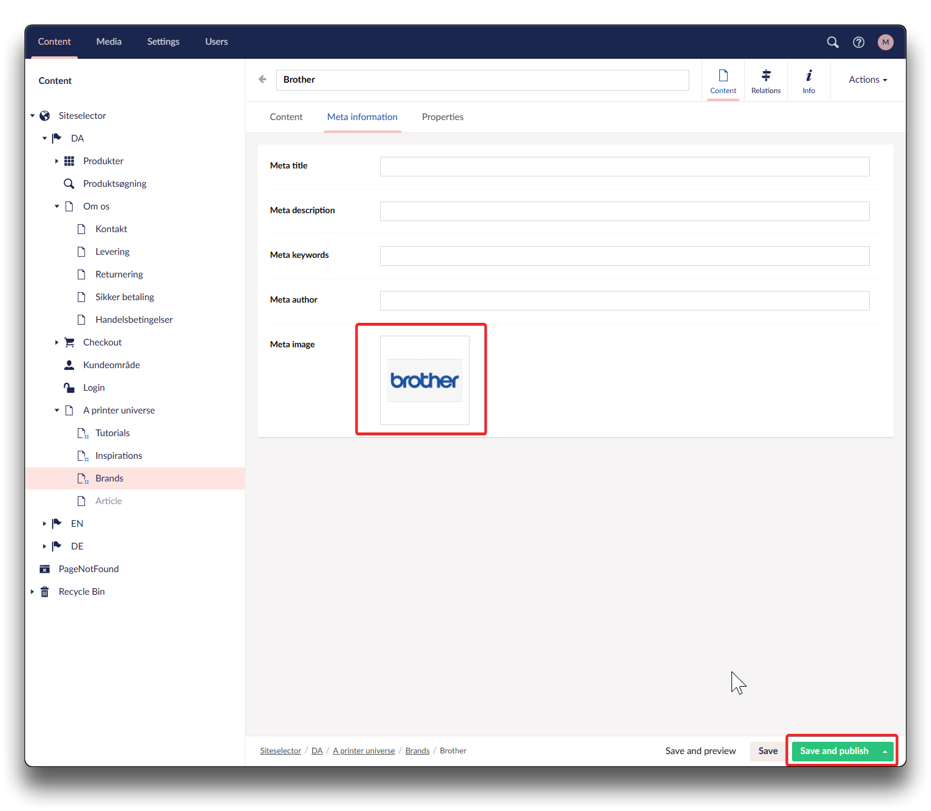Image resolution: width=931 pixels, height=811 pixels.
Task: Click the back arrow beside the Brother name
Action: (x=263, y=80)
